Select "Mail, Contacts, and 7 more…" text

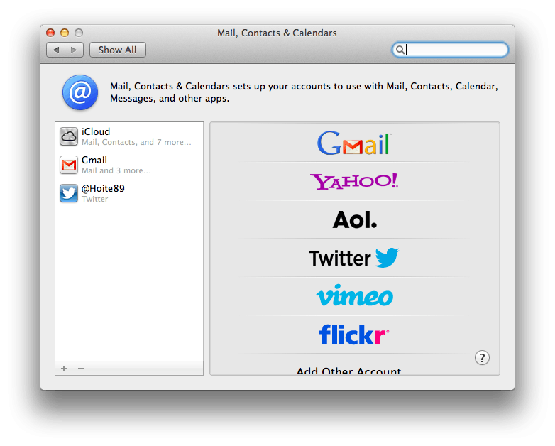[137, 143]
